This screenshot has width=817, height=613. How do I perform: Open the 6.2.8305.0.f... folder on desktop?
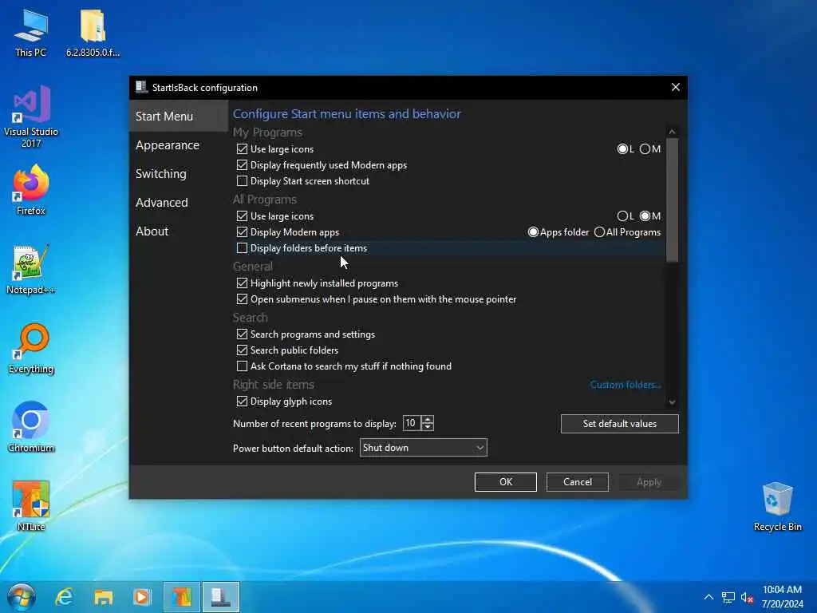[x=93, y=33]
